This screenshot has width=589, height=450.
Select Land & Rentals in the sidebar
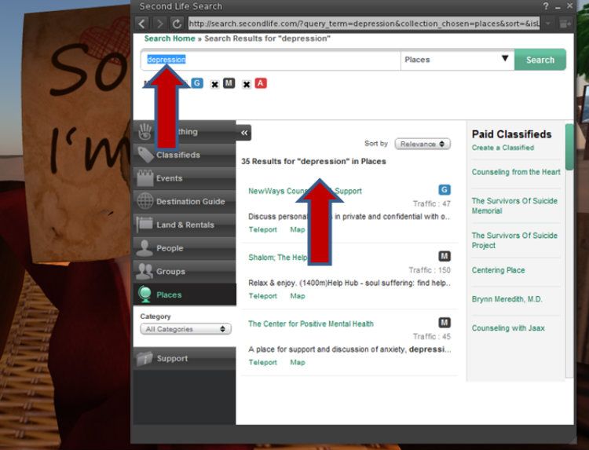(x=185, y=225)
